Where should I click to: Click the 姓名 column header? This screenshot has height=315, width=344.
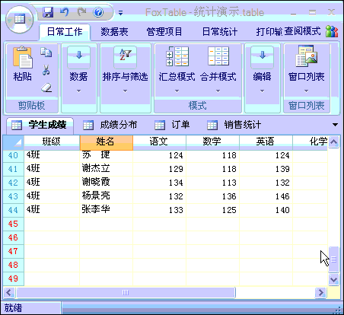coord(107,142)
